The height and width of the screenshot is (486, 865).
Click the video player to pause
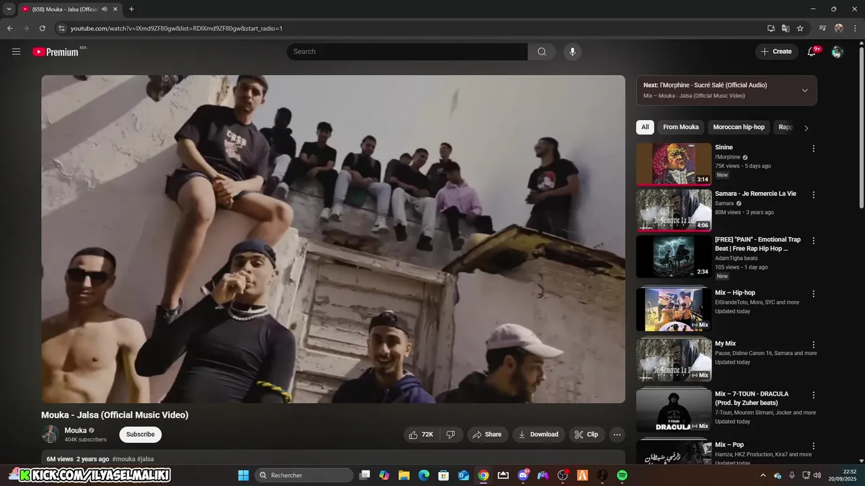click(x=333, y=239)
